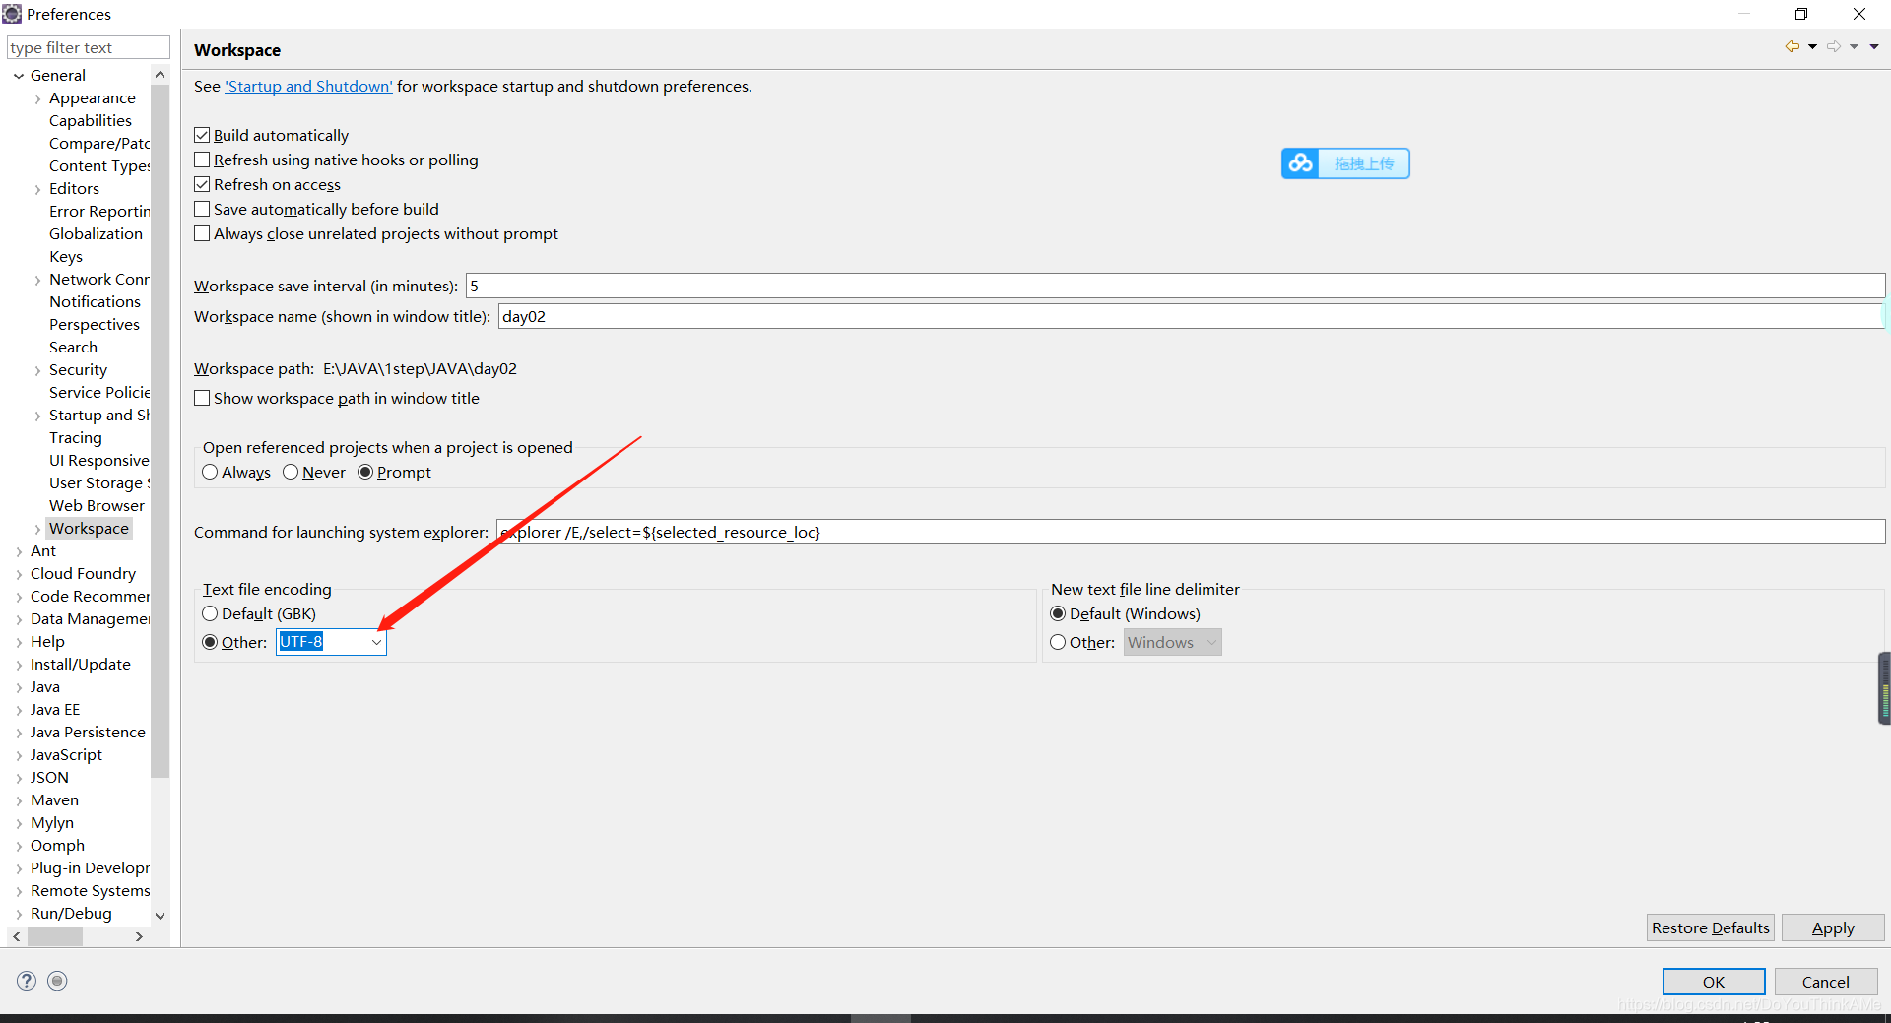
Task: Click the tree horizontal scrollbar thumb
Action: tap(55, 936)
